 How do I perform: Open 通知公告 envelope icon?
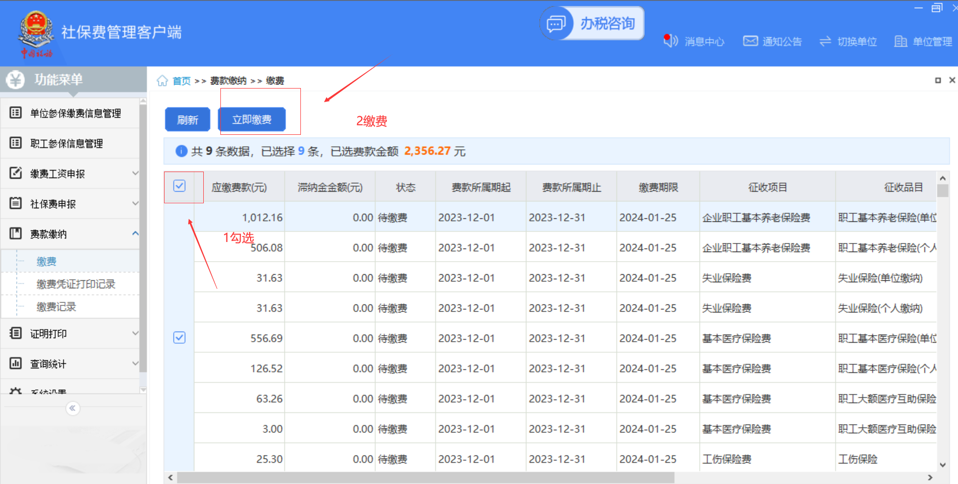pos(750,41)
